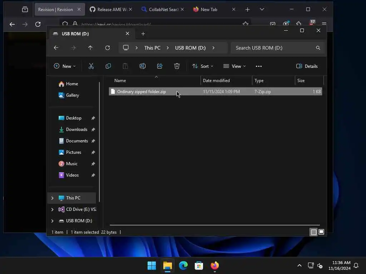Open chevron between This PC and USB ROM
The height and width of the screenshot is (274, 366).
(x=168, y=48)
